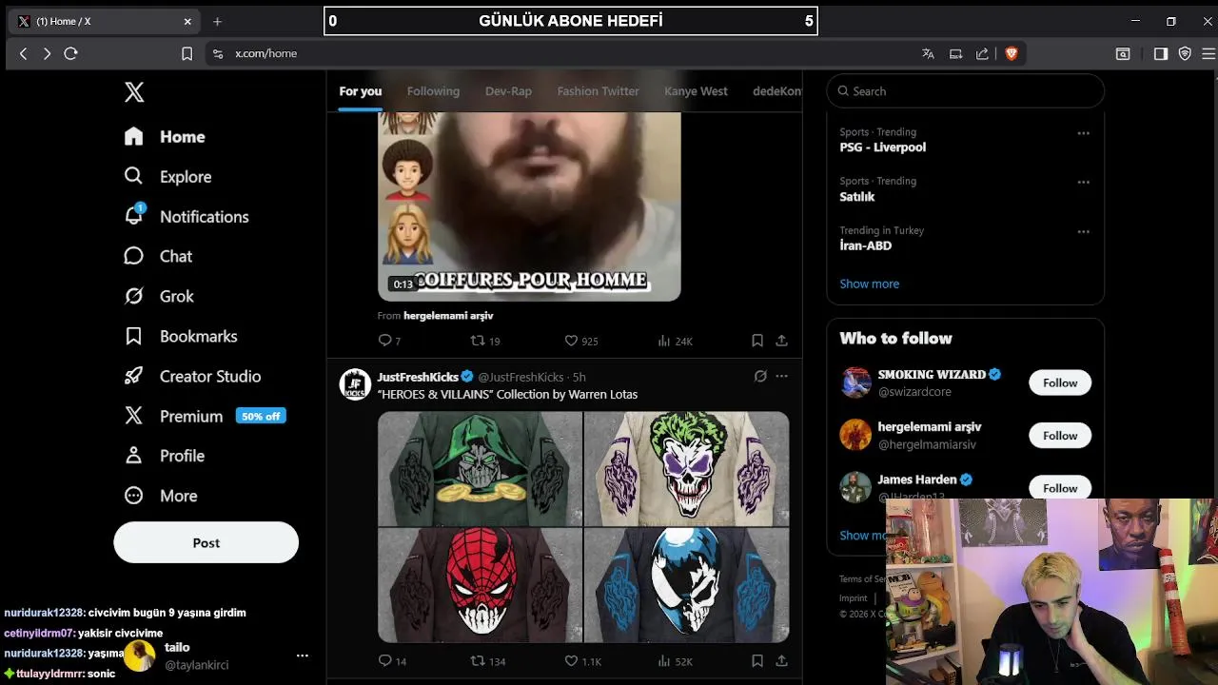Open Chat in the sidebar
The image size is (1218, 685).
point(158,257)
